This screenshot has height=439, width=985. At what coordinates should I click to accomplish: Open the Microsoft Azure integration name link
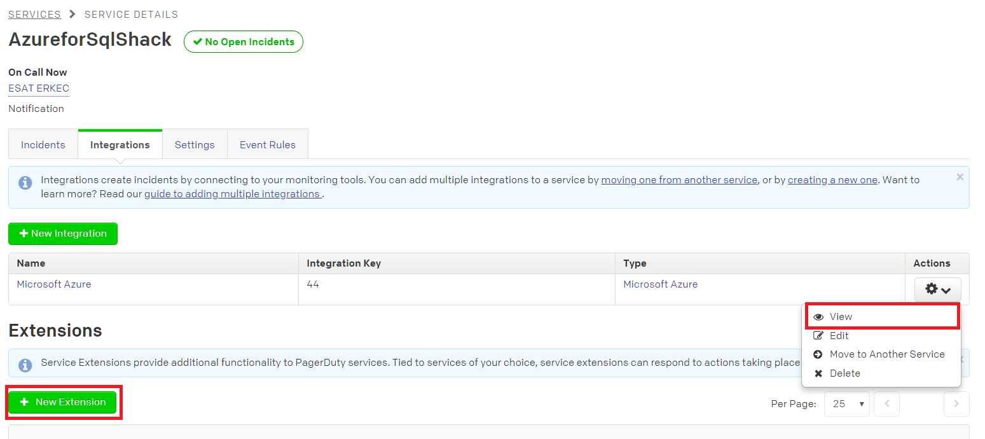pyautogui.click(x=54, y=284)
